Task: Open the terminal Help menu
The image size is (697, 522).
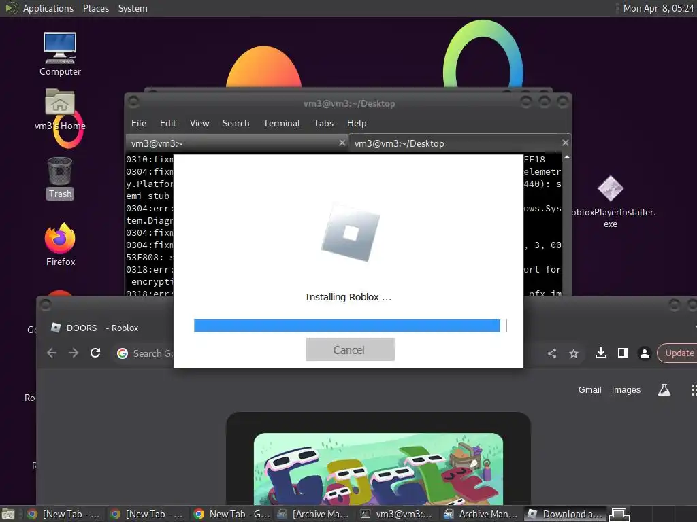Action: (357, 124)
